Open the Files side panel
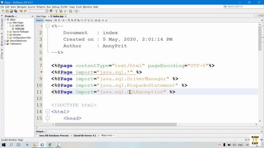Screen dimensions: 264x148 coord(2,54)
